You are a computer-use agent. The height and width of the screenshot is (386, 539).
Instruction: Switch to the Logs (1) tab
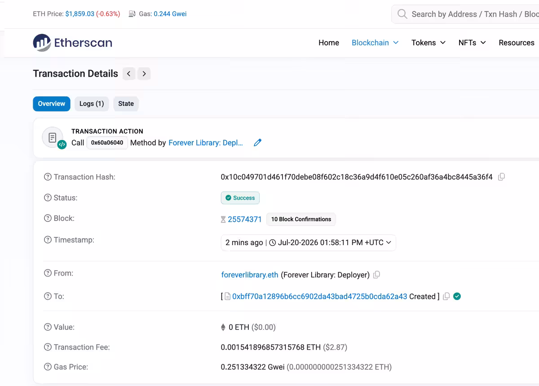92,104
